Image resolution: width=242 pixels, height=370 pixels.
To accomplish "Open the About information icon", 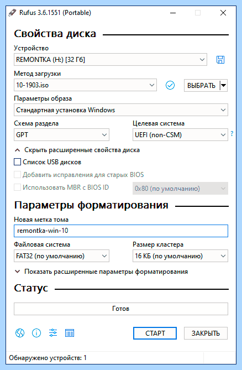I will 36,333.
